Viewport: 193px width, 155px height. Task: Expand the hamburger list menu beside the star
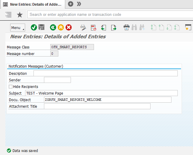(x=8, y=15)
